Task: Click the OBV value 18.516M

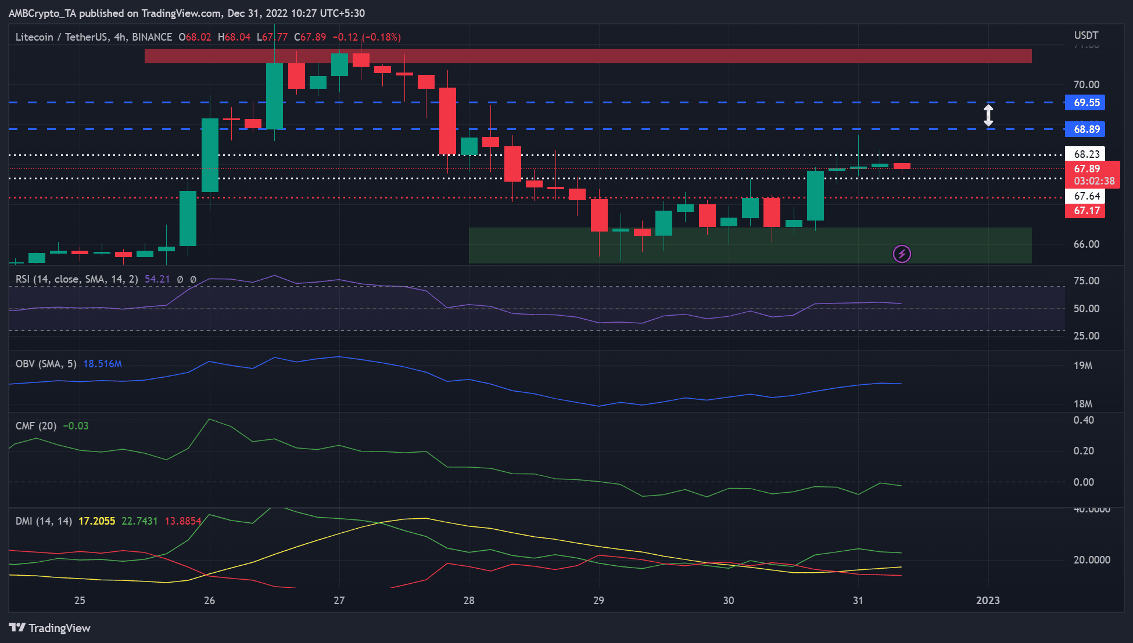Action: (102, 364)
